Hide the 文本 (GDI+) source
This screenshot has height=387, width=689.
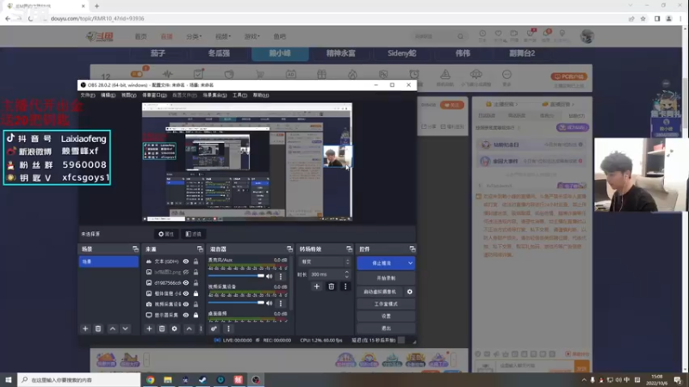click(186, 261)
